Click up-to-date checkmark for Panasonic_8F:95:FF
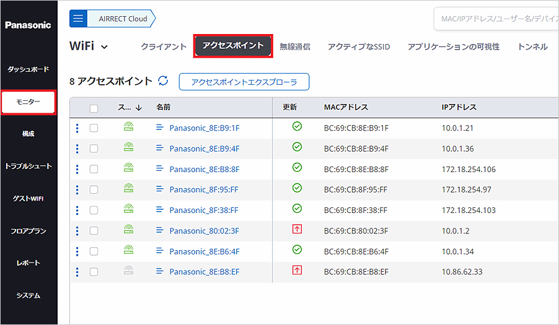This screenshot has height=325, width=559. [x=297, y=188]
